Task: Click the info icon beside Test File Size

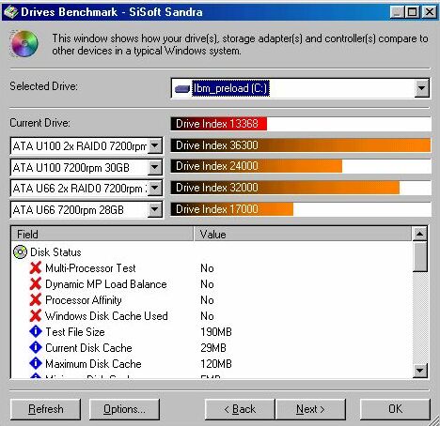Action: [x=36, y=331]
